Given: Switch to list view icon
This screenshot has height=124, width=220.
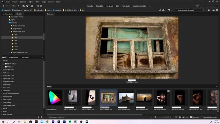Looking at the screenshot, I should click(187, 117).
